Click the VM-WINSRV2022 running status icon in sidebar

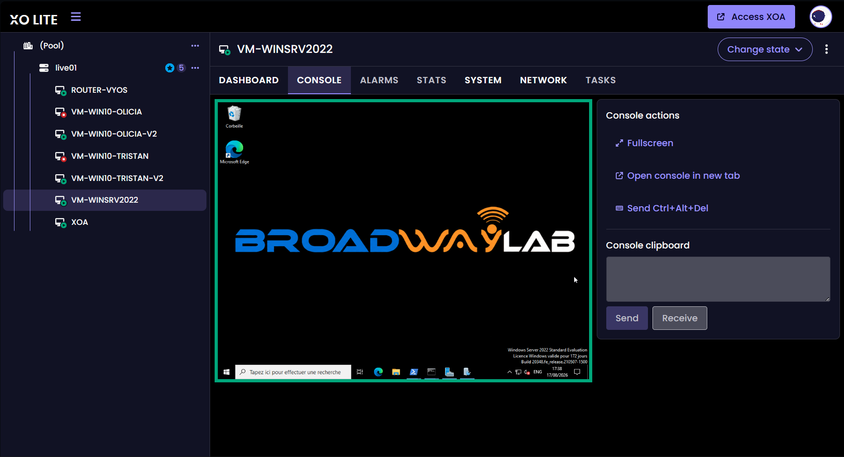point(60,200)
